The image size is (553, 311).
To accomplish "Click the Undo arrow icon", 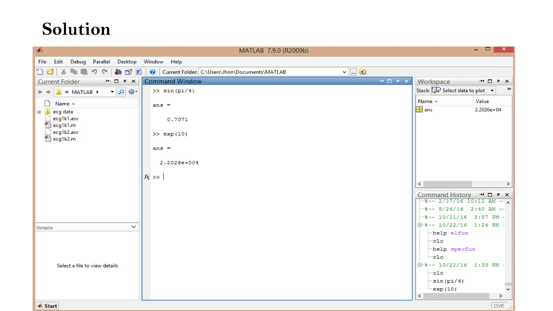I will click(94, 72).
